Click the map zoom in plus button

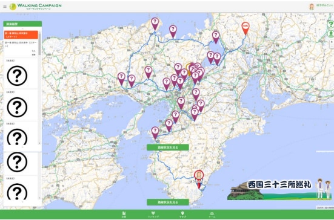coord(332,42)
